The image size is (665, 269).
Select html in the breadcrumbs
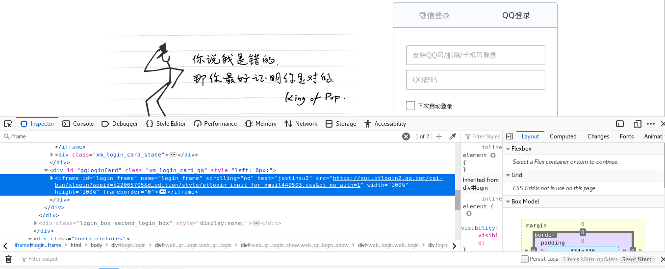(76, 245)
